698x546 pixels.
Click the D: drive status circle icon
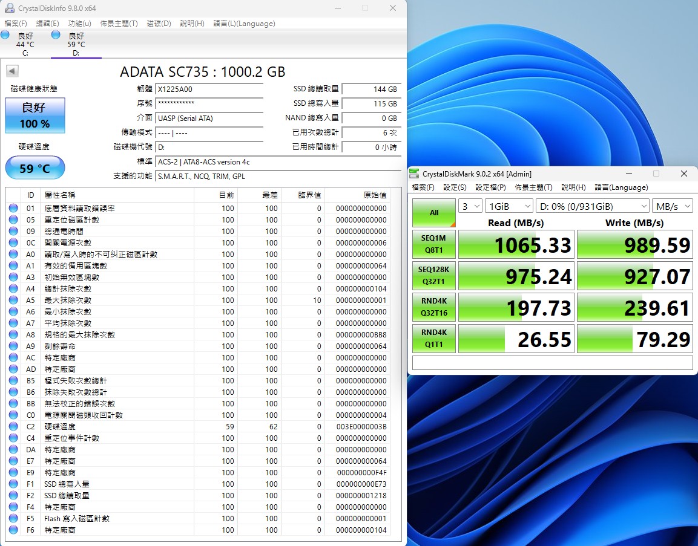coord(56,34)
